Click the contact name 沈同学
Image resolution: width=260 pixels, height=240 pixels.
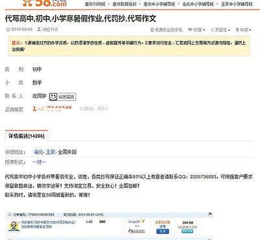[x=40, y=96]
